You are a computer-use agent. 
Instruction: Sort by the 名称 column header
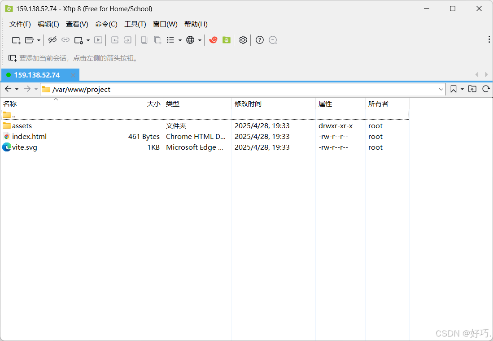pos(56,104)
